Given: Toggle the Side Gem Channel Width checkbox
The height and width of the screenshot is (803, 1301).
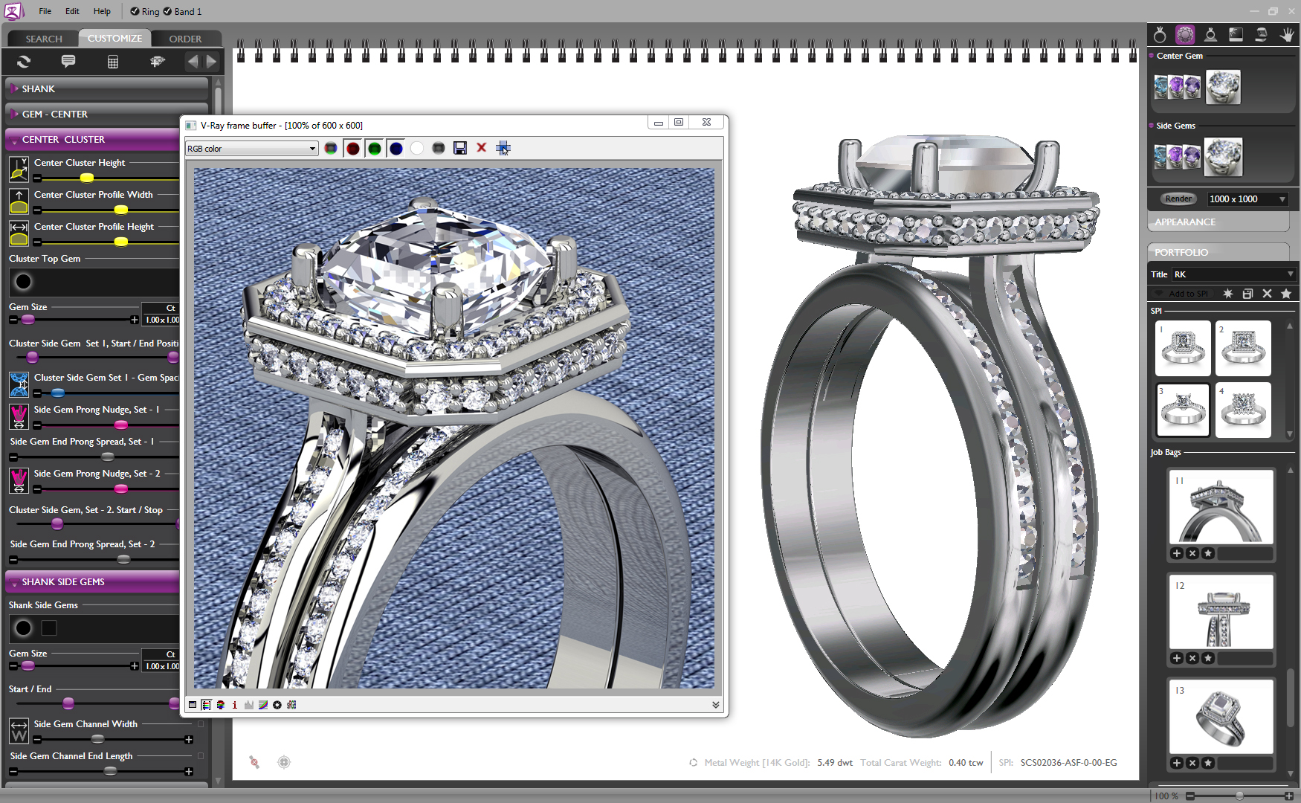Looking at the screenshot, I should tap(200, 723).
